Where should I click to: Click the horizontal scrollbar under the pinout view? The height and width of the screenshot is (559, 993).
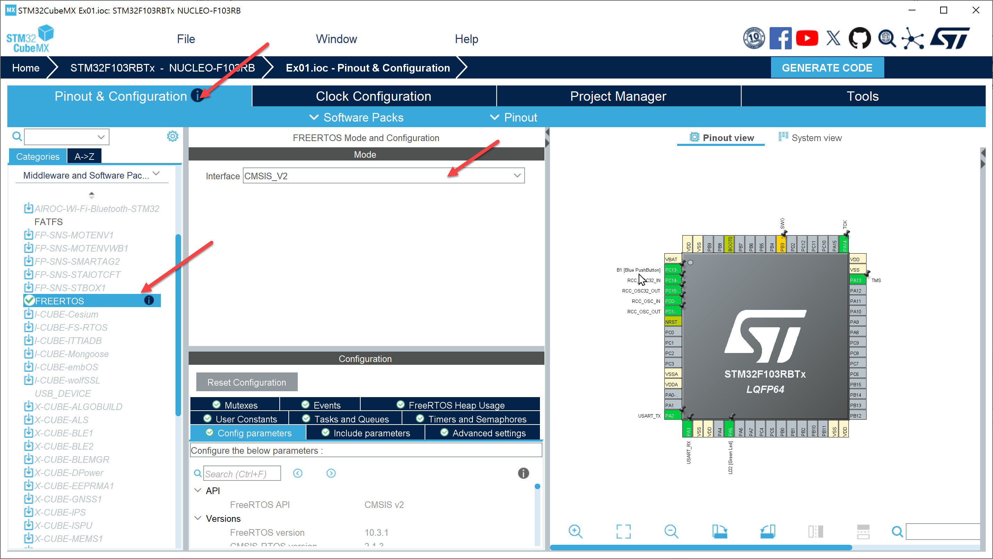tap(700, 548)
